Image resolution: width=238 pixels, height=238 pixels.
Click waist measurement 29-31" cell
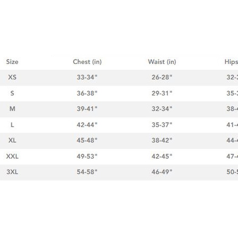[162, 93]
